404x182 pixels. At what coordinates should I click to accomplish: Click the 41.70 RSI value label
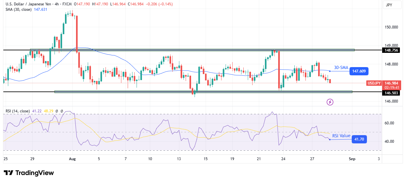pyautogui.click(x=359, y=139)
